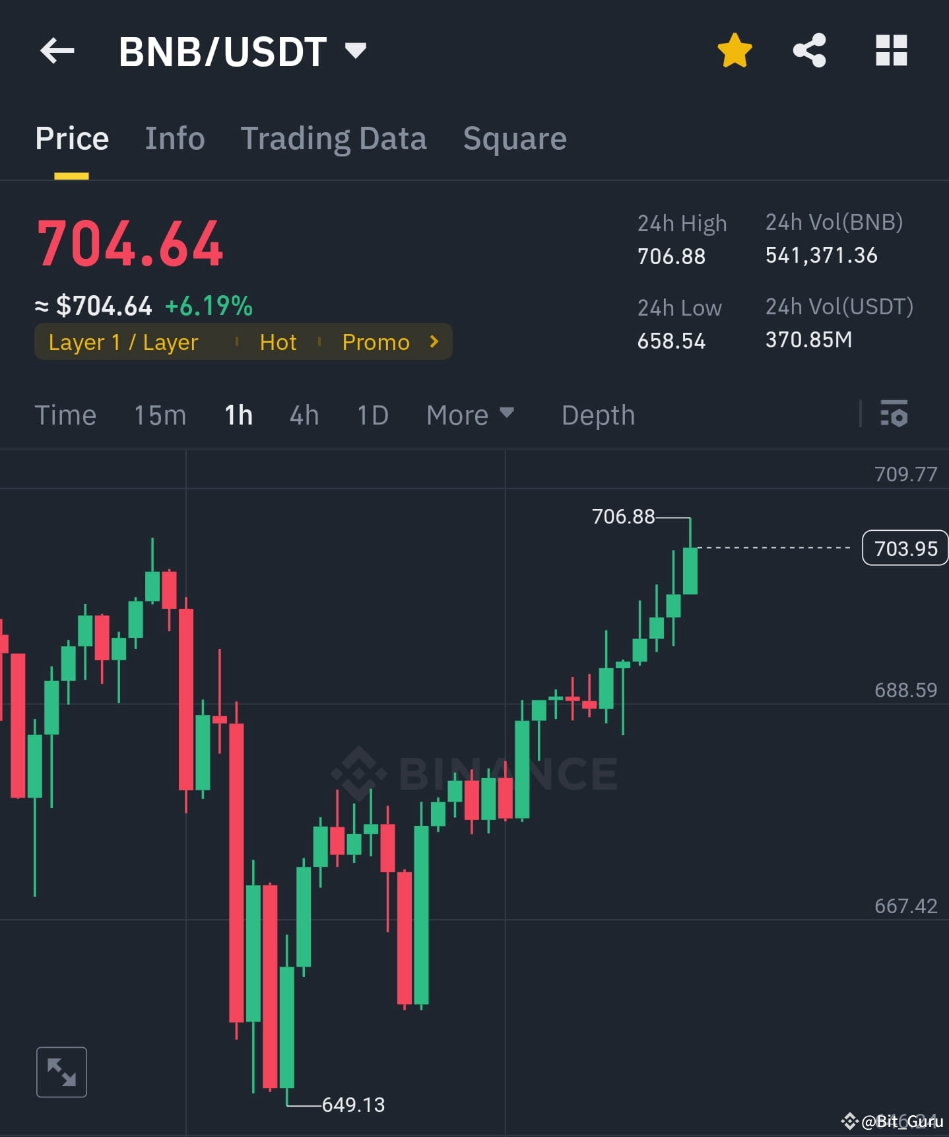Expand the More timeframe dropdown
Viewport: 949px width, 1137px height.
coord(470,415)
